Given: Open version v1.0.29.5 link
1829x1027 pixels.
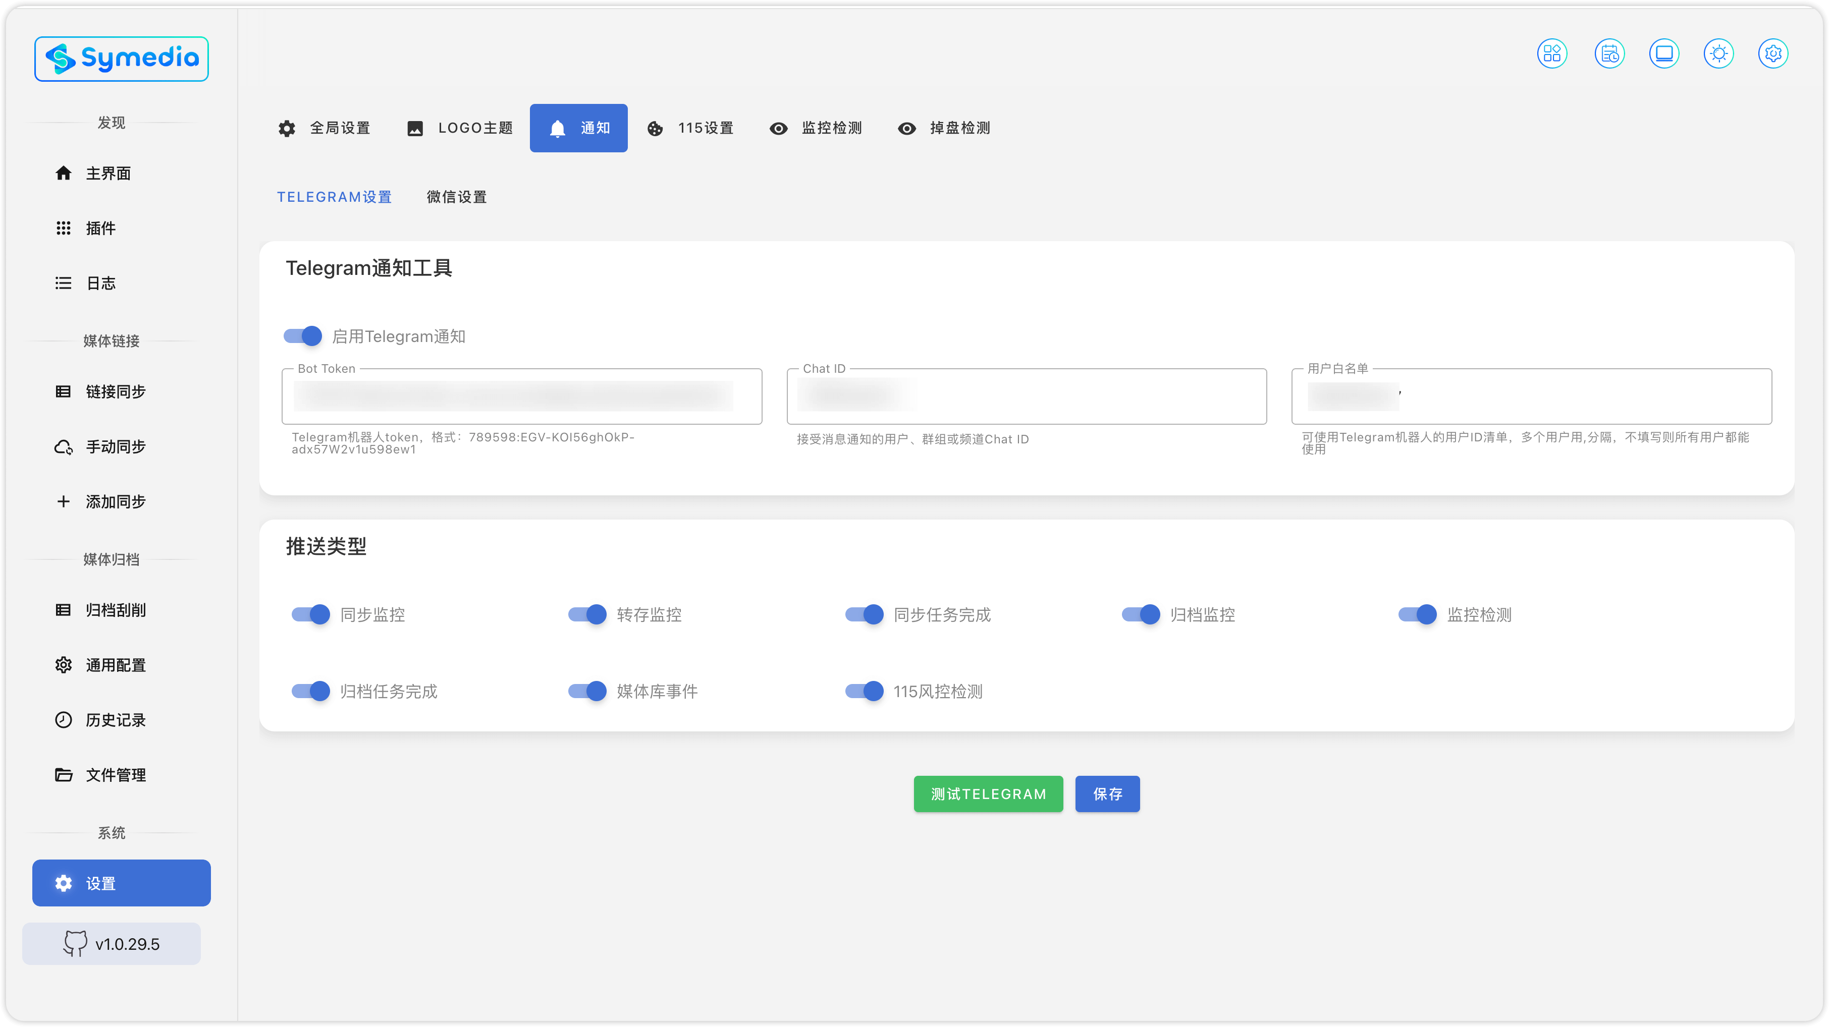Looking at the screenshot, I should pyautogui.click(x=112, y=944).
